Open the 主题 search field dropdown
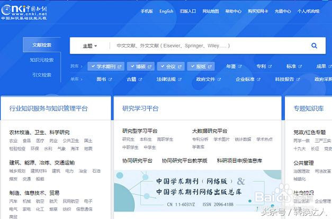The height and width of the screenshot is (219, 332). (90, 46)
